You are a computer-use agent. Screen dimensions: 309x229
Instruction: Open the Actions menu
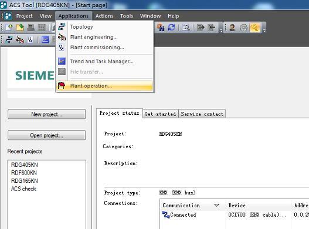[104, 16]
